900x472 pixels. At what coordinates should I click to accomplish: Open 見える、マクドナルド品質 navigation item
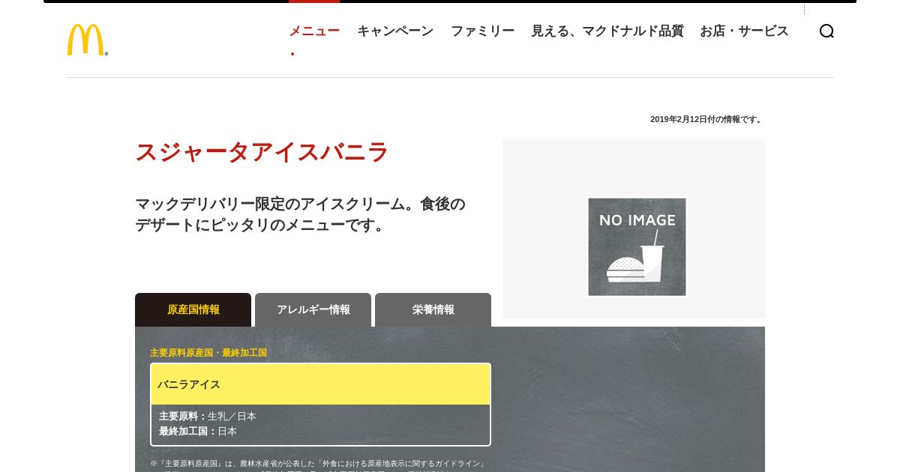click(607, 31)
